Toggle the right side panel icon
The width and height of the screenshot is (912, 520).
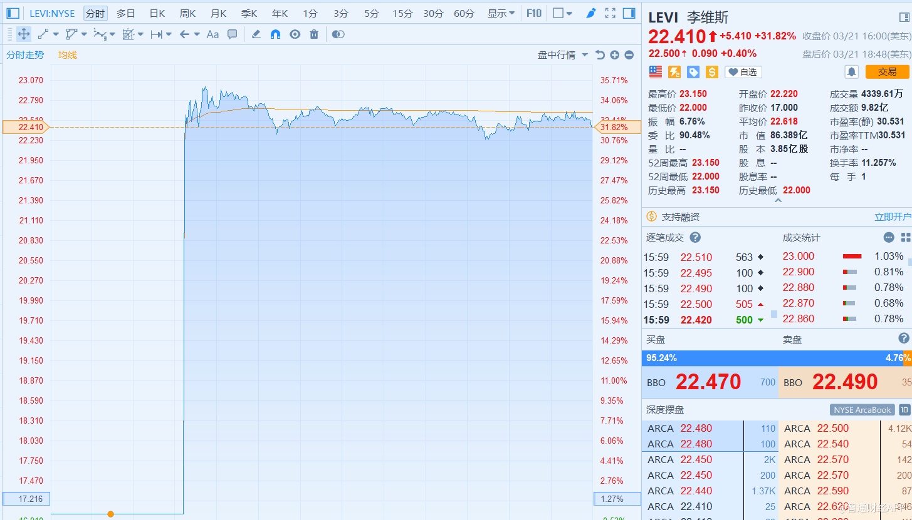point(629,13)
